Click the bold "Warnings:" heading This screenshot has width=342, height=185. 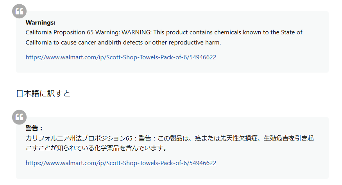point(40,23)
